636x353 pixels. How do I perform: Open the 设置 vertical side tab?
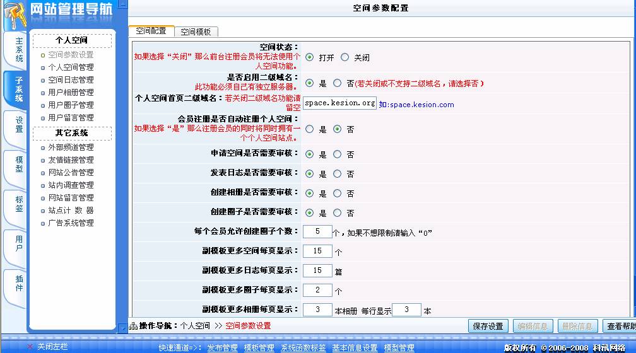(19, 125)
